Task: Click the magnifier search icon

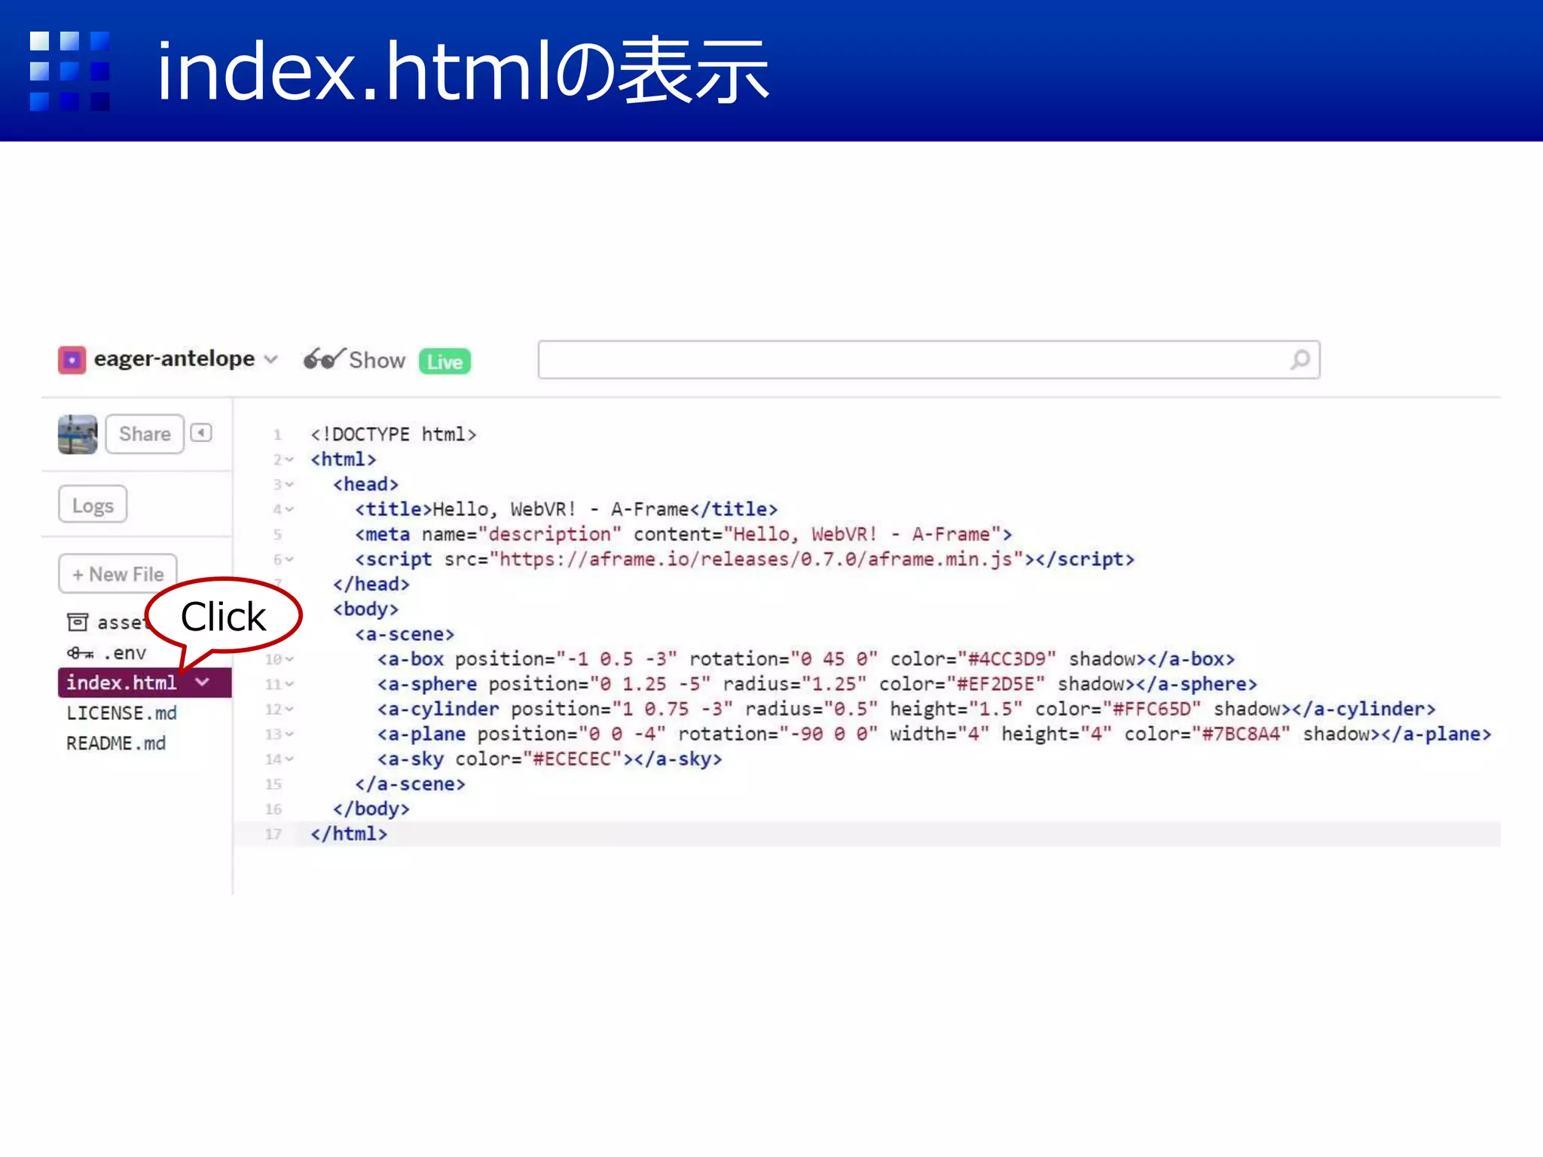Action: pyautogui.click(x=1300, y=359)
